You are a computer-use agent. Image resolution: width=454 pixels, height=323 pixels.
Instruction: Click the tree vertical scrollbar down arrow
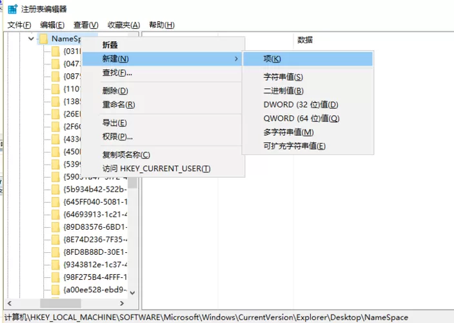click(x=133, y=293)
